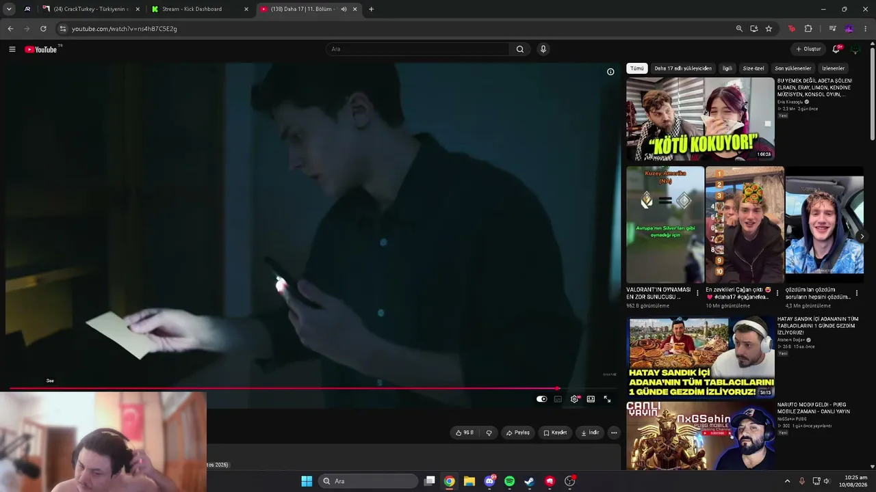Viewport: 876px width, 492px height.
Task: Click the Paylaş share button
Action: click(x=518, y=433)
